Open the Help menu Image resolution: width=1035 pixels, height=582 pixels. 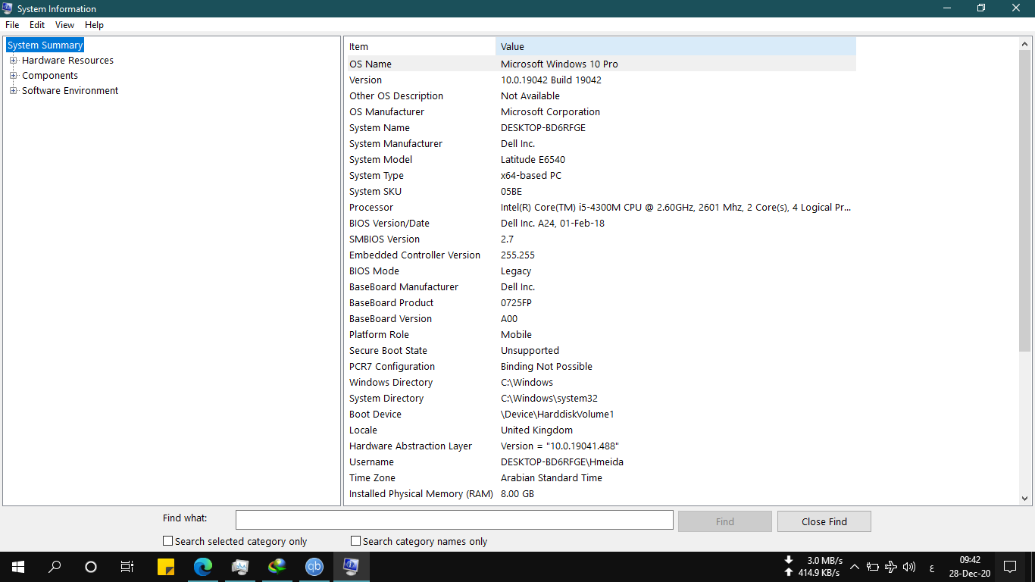pyautogui.click(x=94, y=25)
